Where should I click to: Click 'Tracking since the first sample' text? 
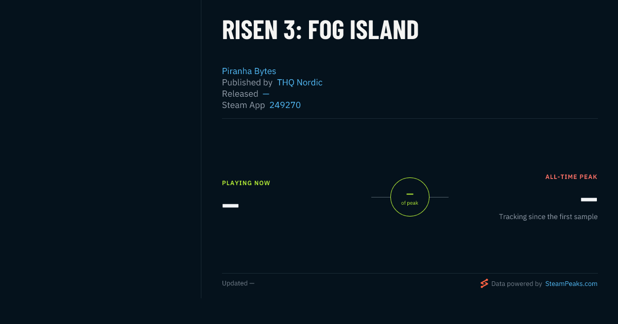[x=548, y=217]
